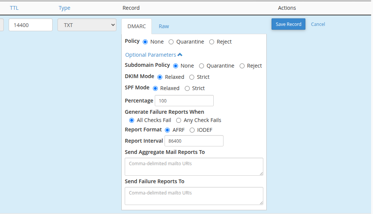
Task: Sort by the Type column header
Action: pos(64,8)
